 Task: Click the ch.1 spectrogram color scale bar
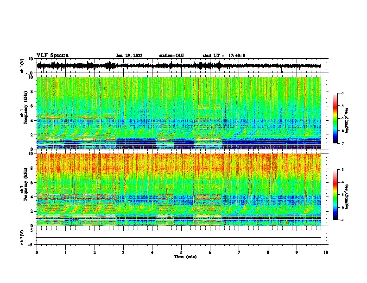click(335, 118)
